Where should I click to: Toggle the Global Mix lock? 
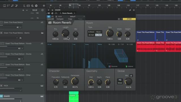click(131, 76)
